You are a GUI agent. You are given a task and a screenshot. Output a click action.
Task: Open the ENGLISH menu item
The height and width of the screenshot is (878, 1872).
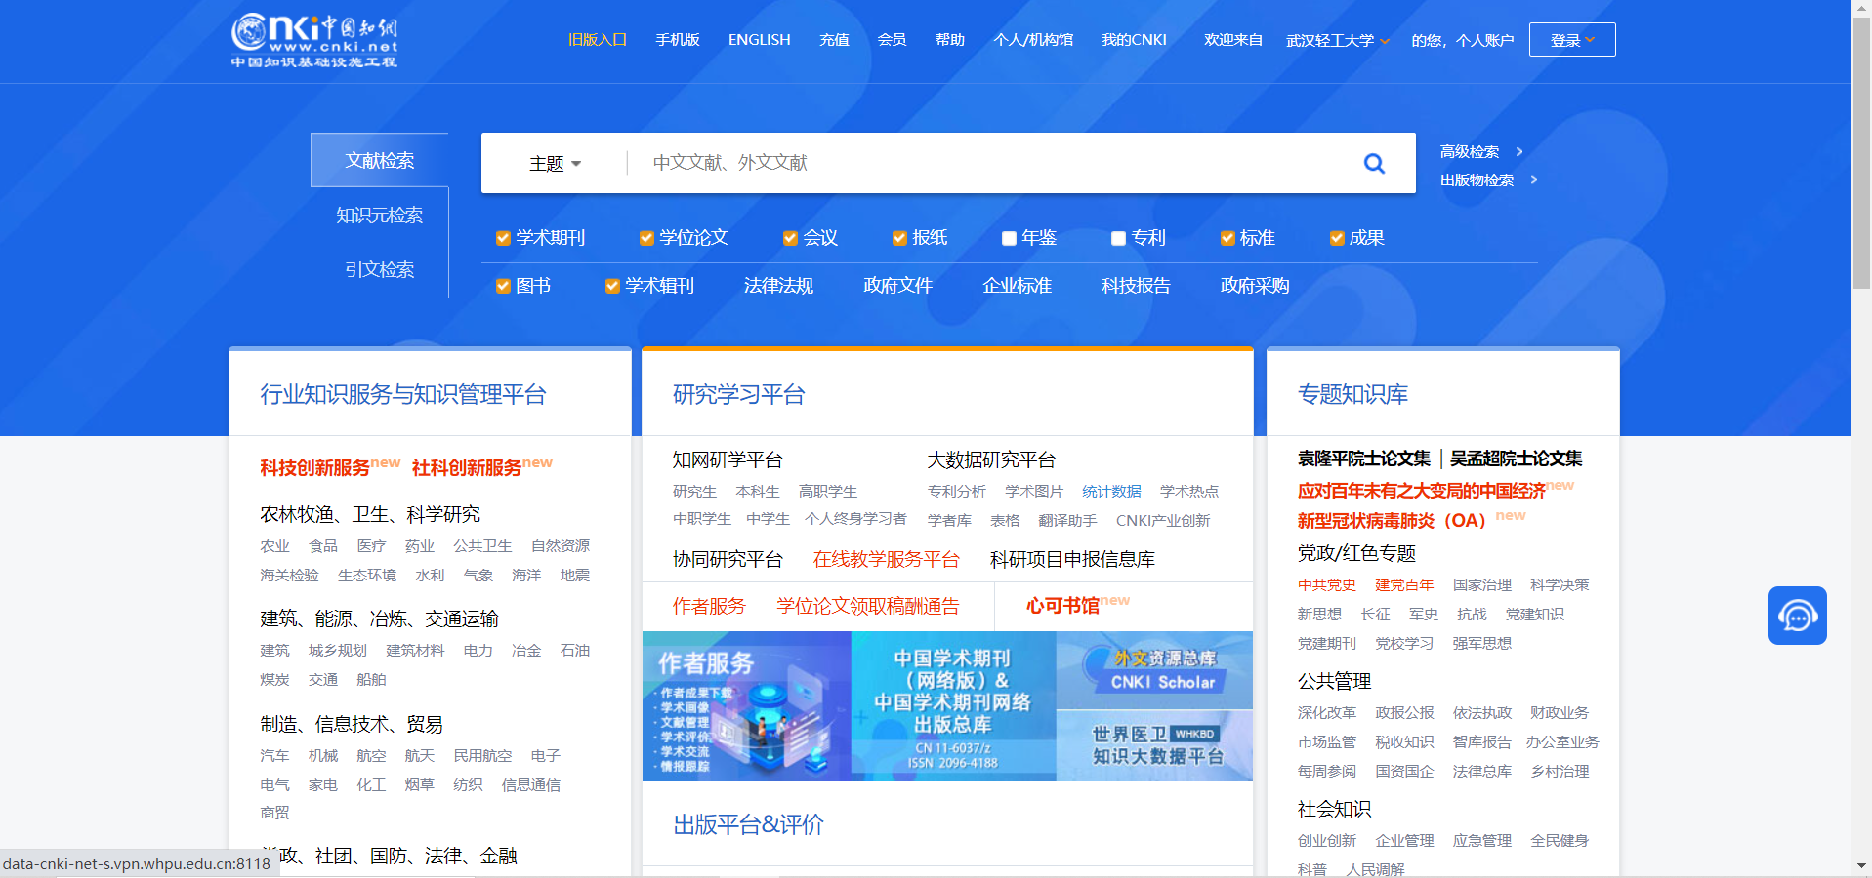[x=759, y=39]
